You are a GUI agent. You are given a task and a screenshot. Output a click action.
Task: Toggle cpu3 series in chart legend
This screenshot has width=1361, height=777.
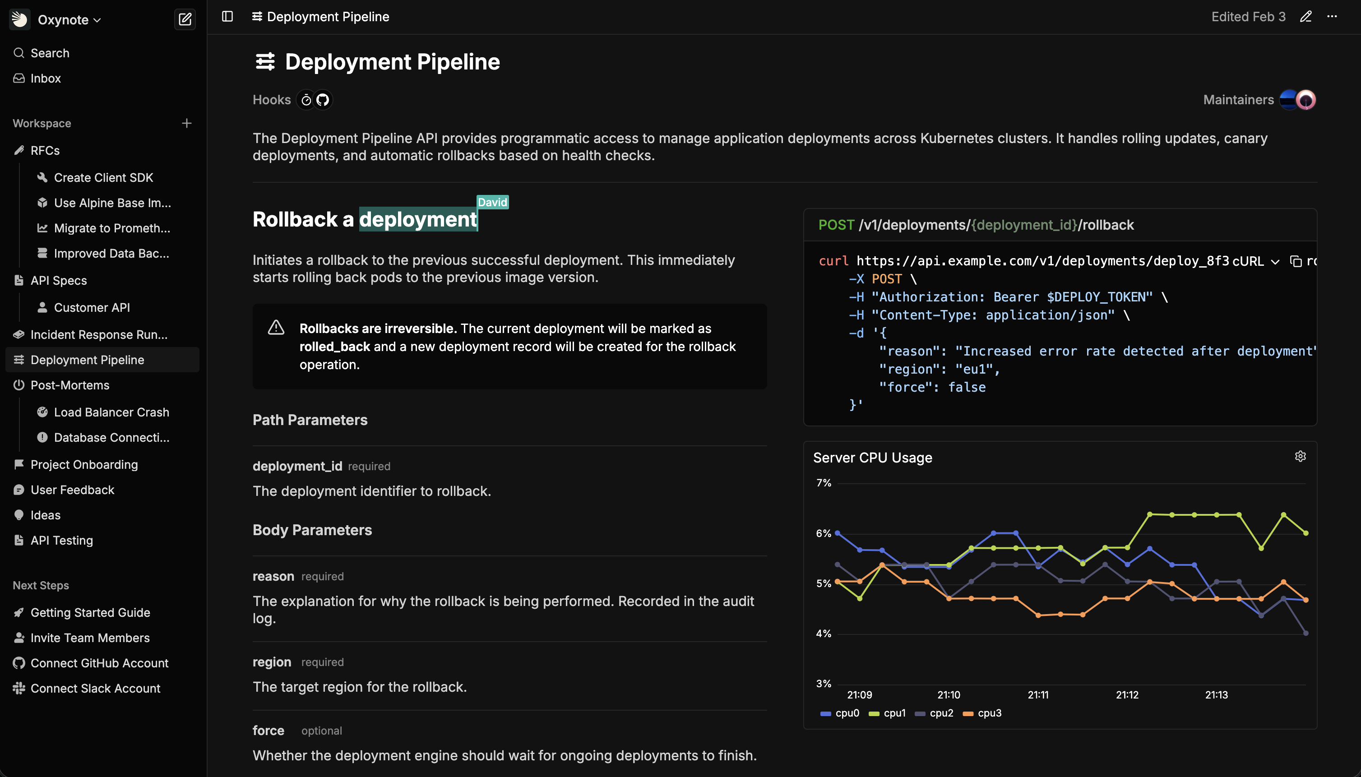point(982,713)
